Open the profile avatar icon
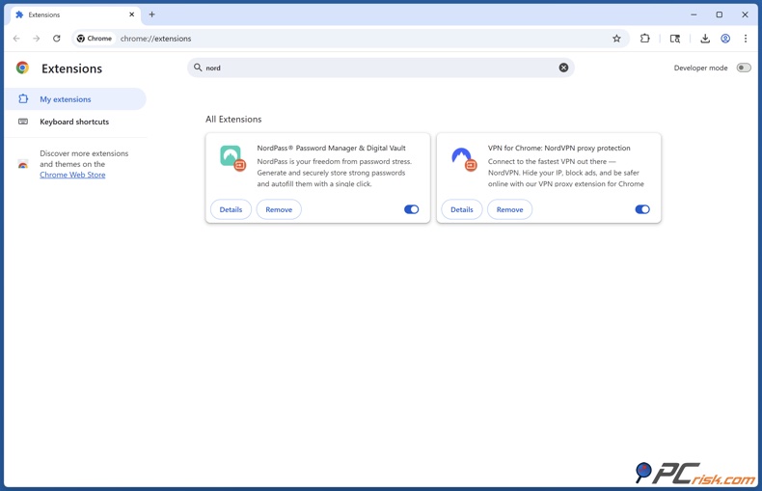This screenshot has width=762, height=491. pos(725,39)
